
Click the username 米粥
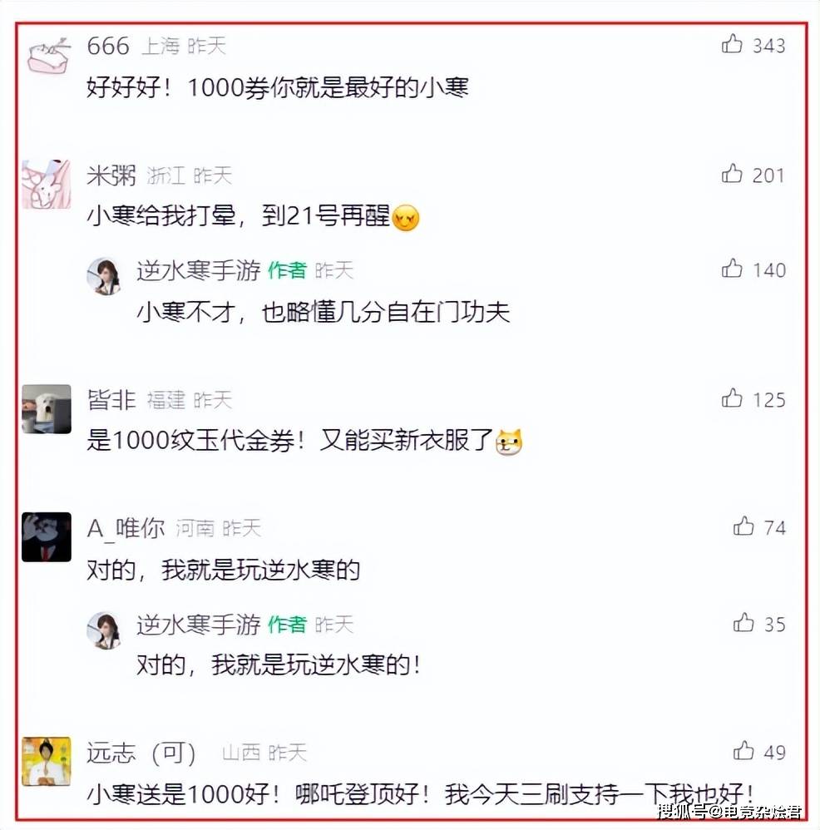click(111, 175)
